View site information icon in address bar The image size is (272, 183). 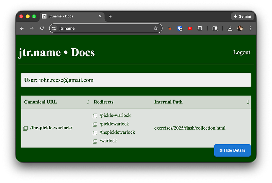pyautogui.click(x=54, y=29)
